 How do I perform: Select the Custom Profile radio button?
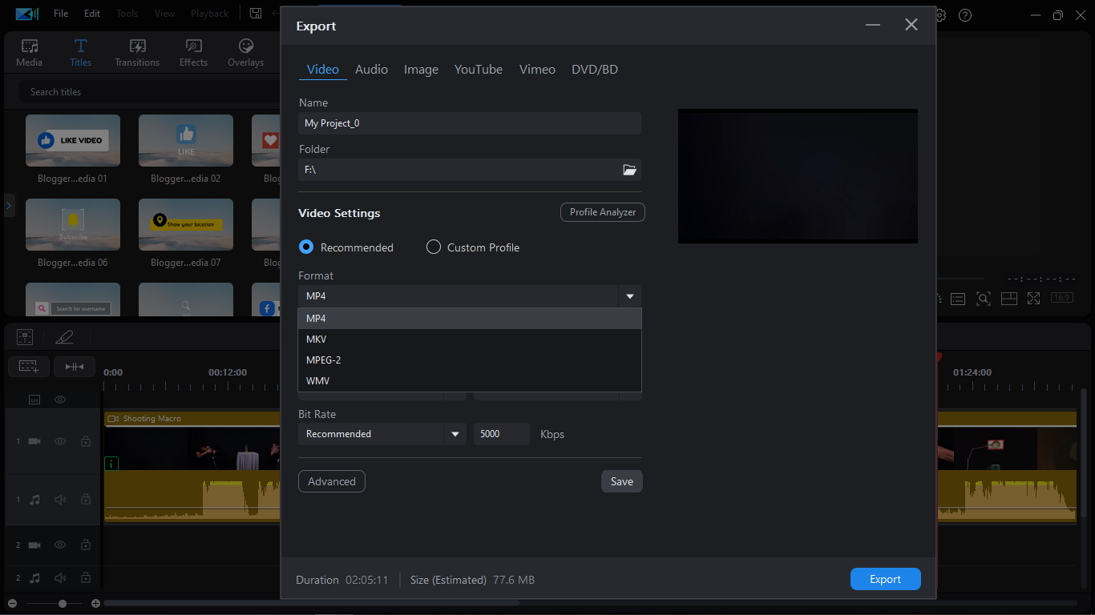[434, 247]
